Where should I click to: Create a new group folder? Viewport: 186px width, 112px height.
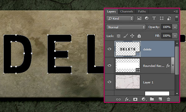[152, 99]
